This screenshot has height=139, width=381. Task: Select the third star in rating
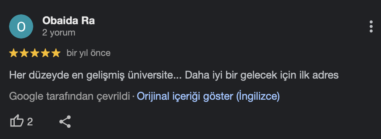pyautogui.click(x=35, y=53)
